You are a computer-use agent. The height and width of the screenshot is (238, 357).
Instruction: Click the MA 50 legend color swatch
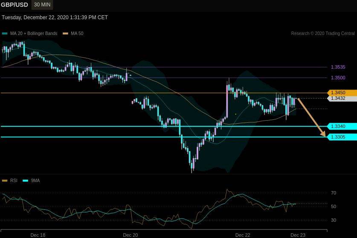click(x=65, y=33)
